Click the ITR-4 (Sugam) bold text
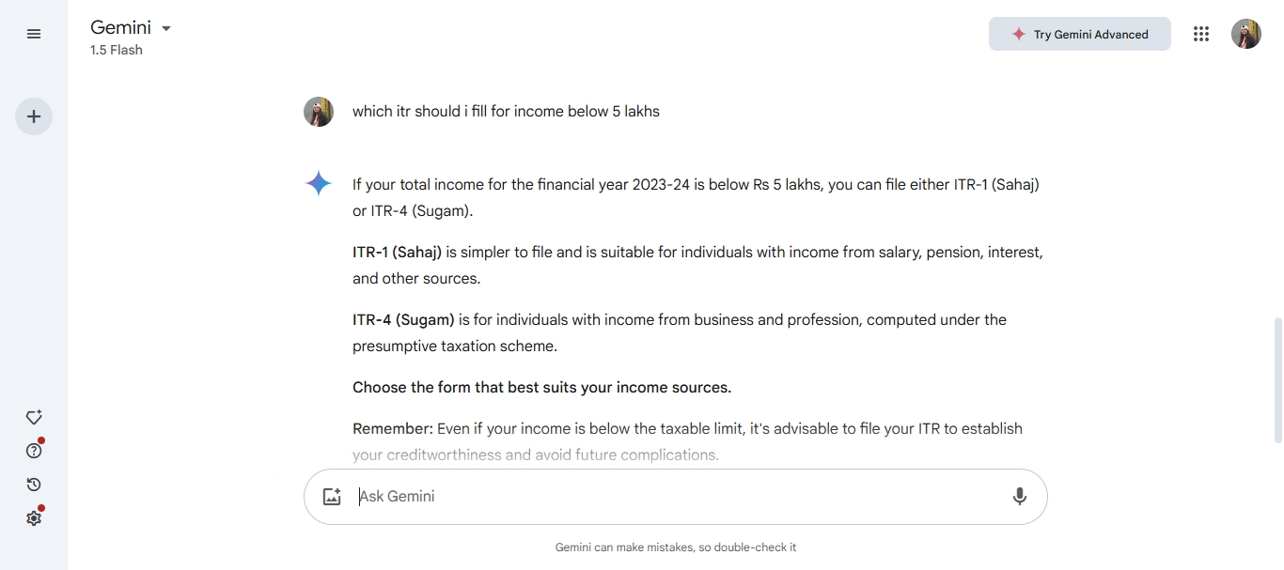Image resolution: width=1284 pixels, height=570 pixels. pyautogui.click(x=403, y=319)
